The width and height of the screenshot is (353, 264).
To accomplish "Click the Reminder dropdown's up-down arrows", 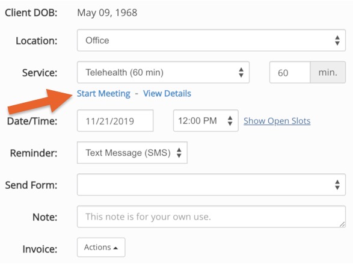I will 179,153.
